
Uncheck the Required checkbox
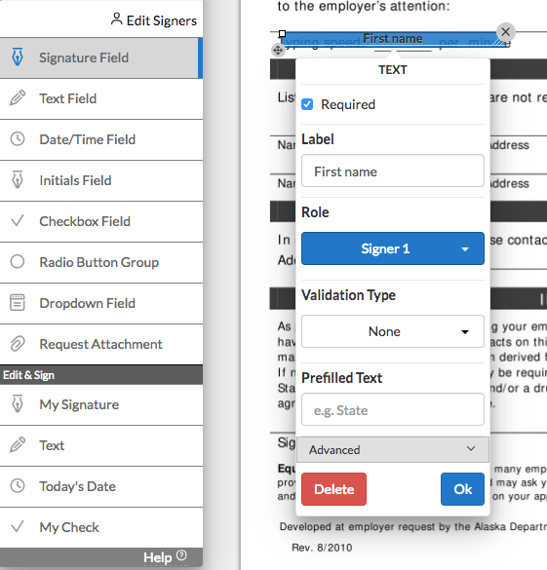coord(307,104)
